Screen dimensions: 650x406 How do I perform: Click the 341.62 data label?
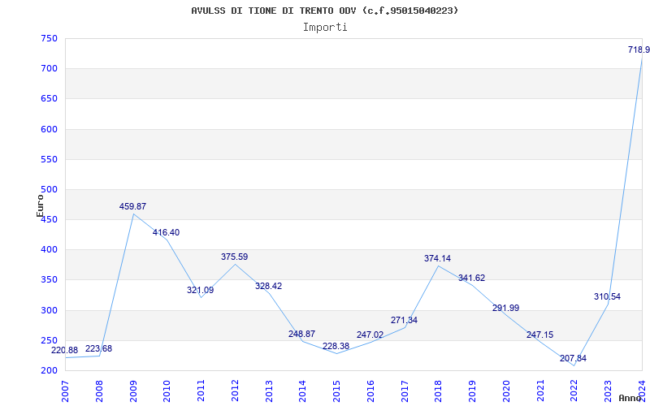471,279
